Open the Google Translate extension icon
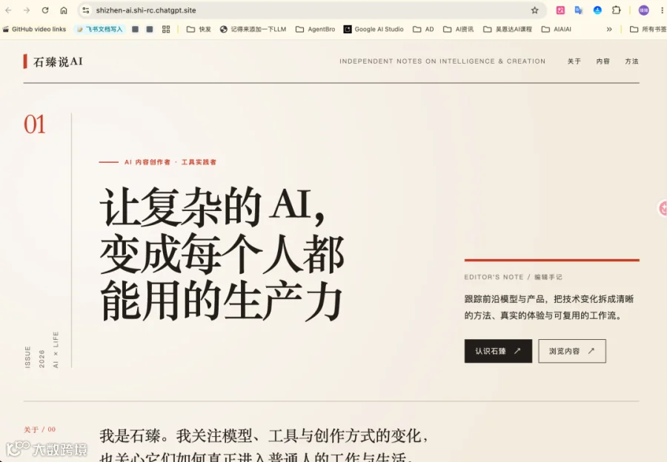667x462 pixels. [579, 10]
